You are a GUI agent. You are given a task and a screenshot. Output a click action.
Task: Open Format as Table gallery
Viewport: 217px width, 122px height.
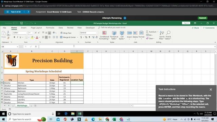114,35
